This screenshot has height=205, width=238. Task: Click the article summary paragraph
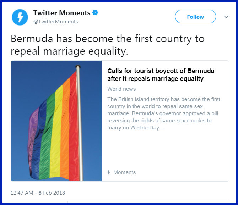click(164, 113)
